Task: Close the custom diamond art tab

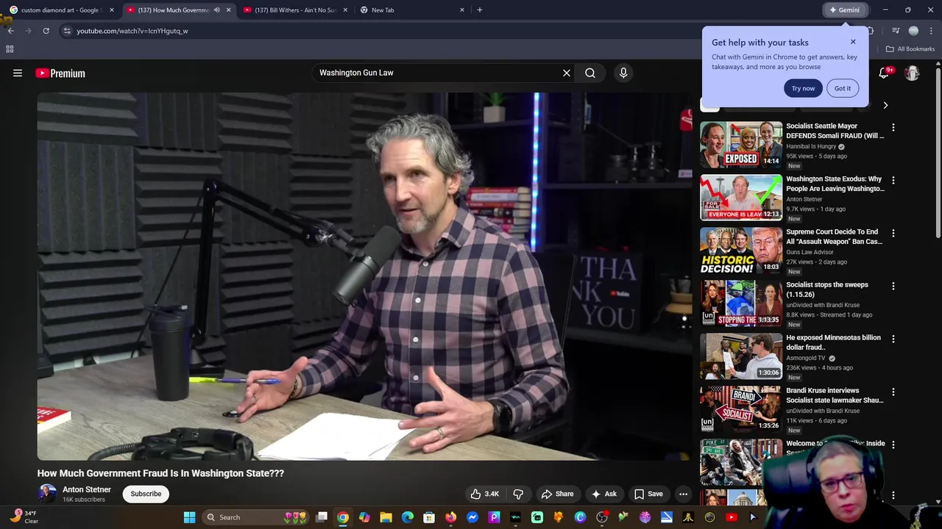Action: tap(112, 10)
